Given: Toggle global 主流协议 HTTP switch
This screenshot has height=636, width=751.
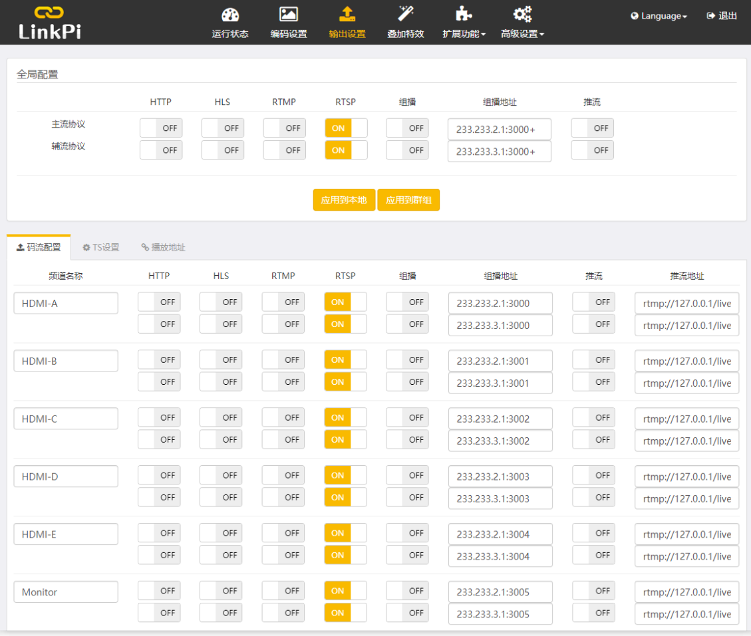Looking at the screenshot, I should (161, 128).
